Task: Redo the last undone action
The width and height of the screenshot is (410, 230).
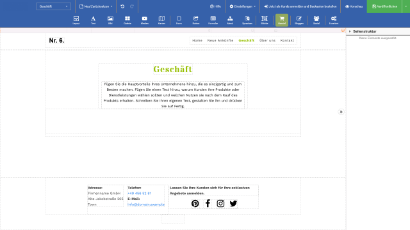Action: [132, 6]
